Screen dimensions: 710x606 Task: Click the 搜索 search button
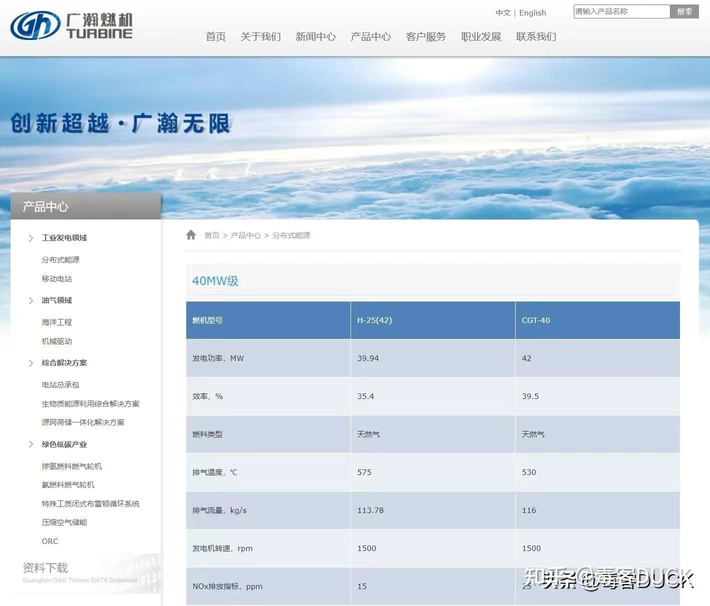pyautogui.click(x=685, y=11)
